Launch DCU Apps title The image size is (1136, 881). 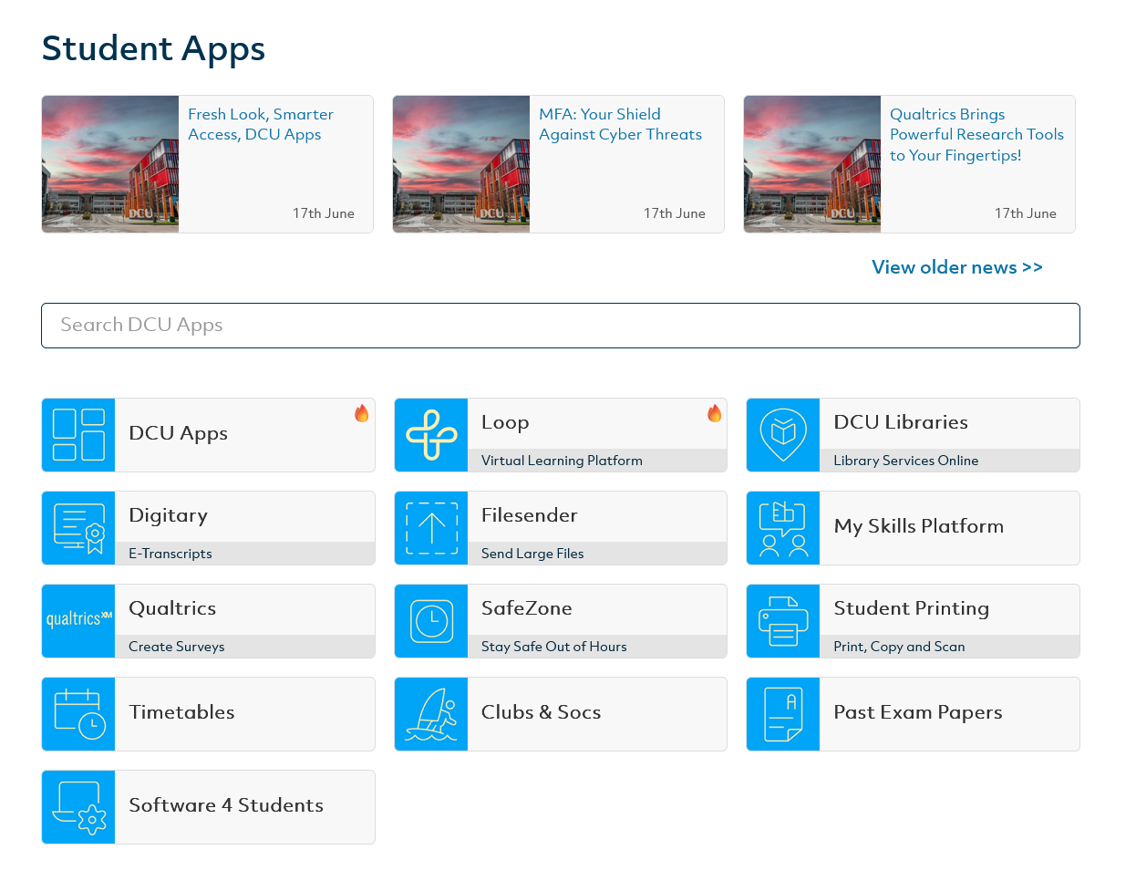point(179,433)
